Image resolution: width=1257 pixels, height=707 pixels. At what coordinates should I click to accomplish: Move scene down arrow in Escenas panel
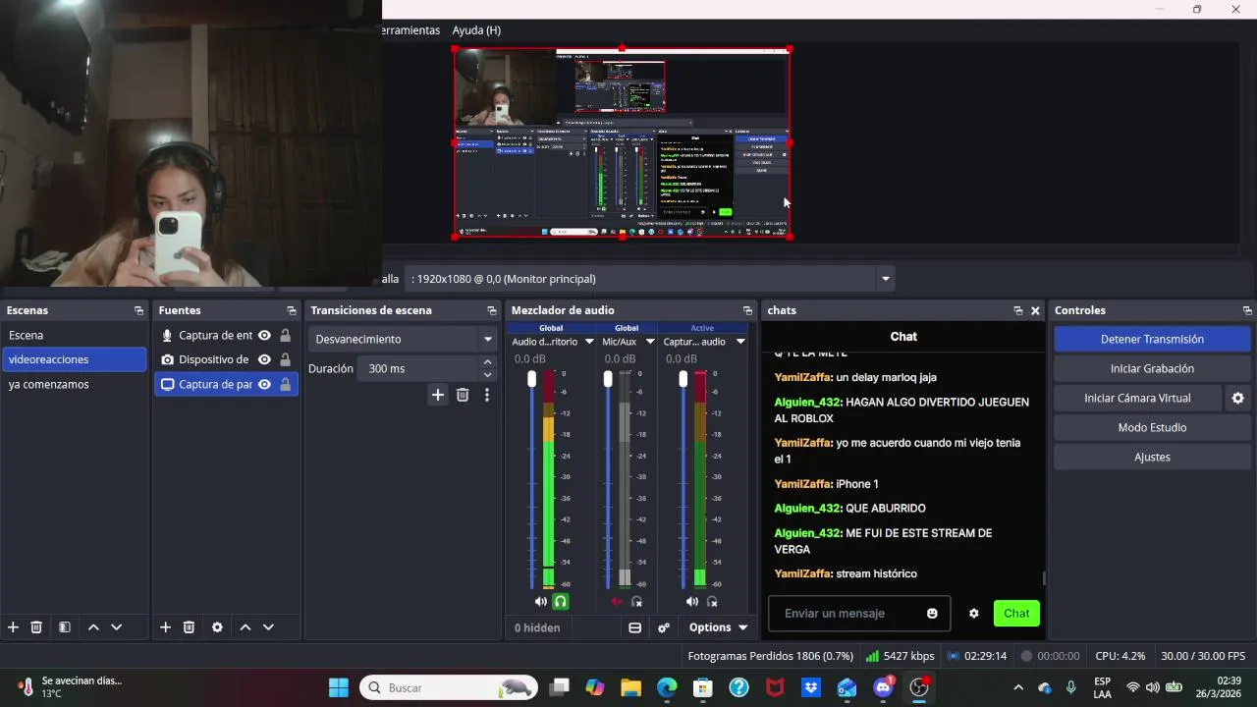click(x=116, y=627)
